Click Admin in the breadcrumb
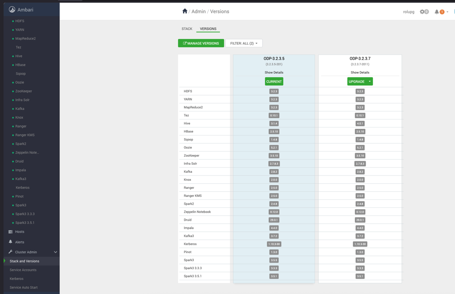Image resolution: width=455 pixels, height=294 pixels. pyautogui.click(x=199, y=11)
